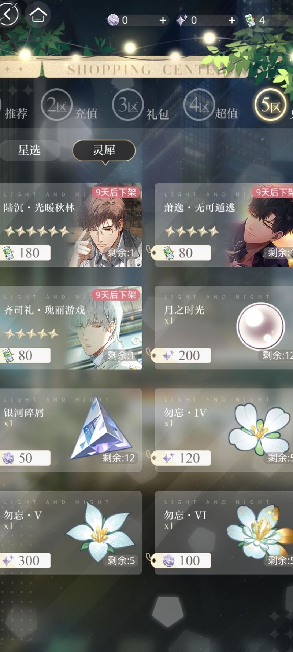Screen dimensions: 293x652
Task: Select the 灵犀 sub-tab
Action: tap(104, 150)
